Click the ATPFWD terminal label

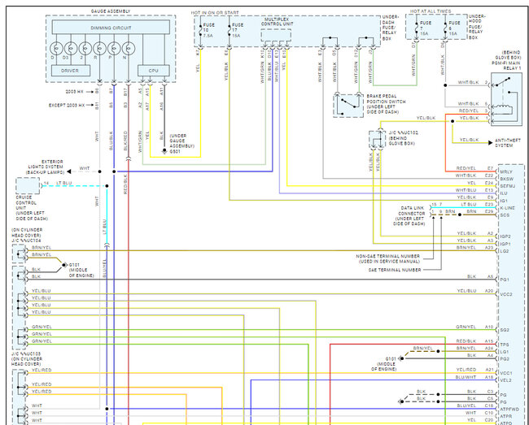[508, 409]
